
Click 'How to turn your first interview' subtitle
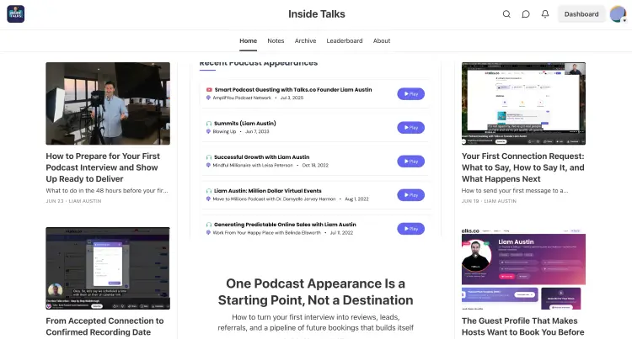tap(316, 322)
